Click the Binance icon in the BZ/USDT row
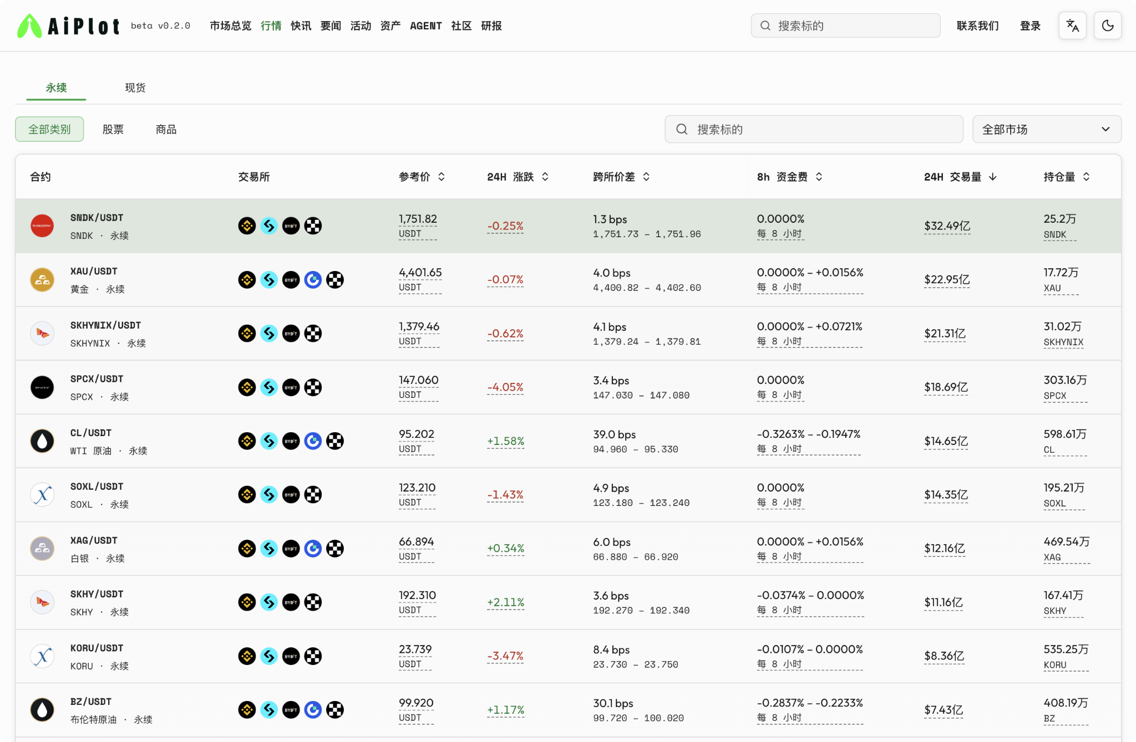The height and width of the screenshot is (742, 1136). click(247, 710)
